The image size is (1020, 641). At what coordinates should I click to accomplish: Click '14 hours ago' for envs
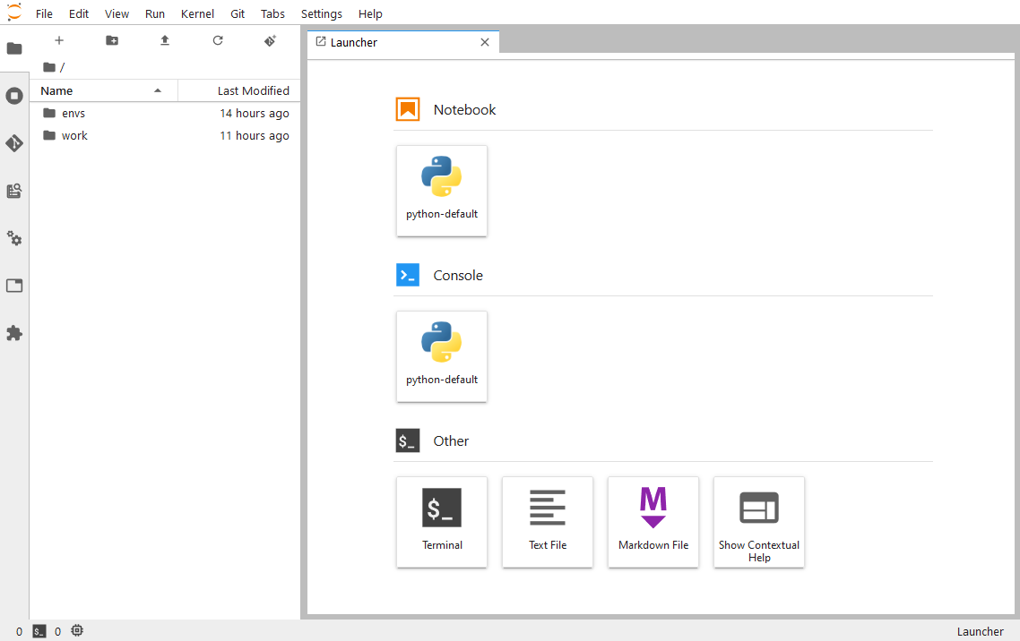[x=255, y=113]
